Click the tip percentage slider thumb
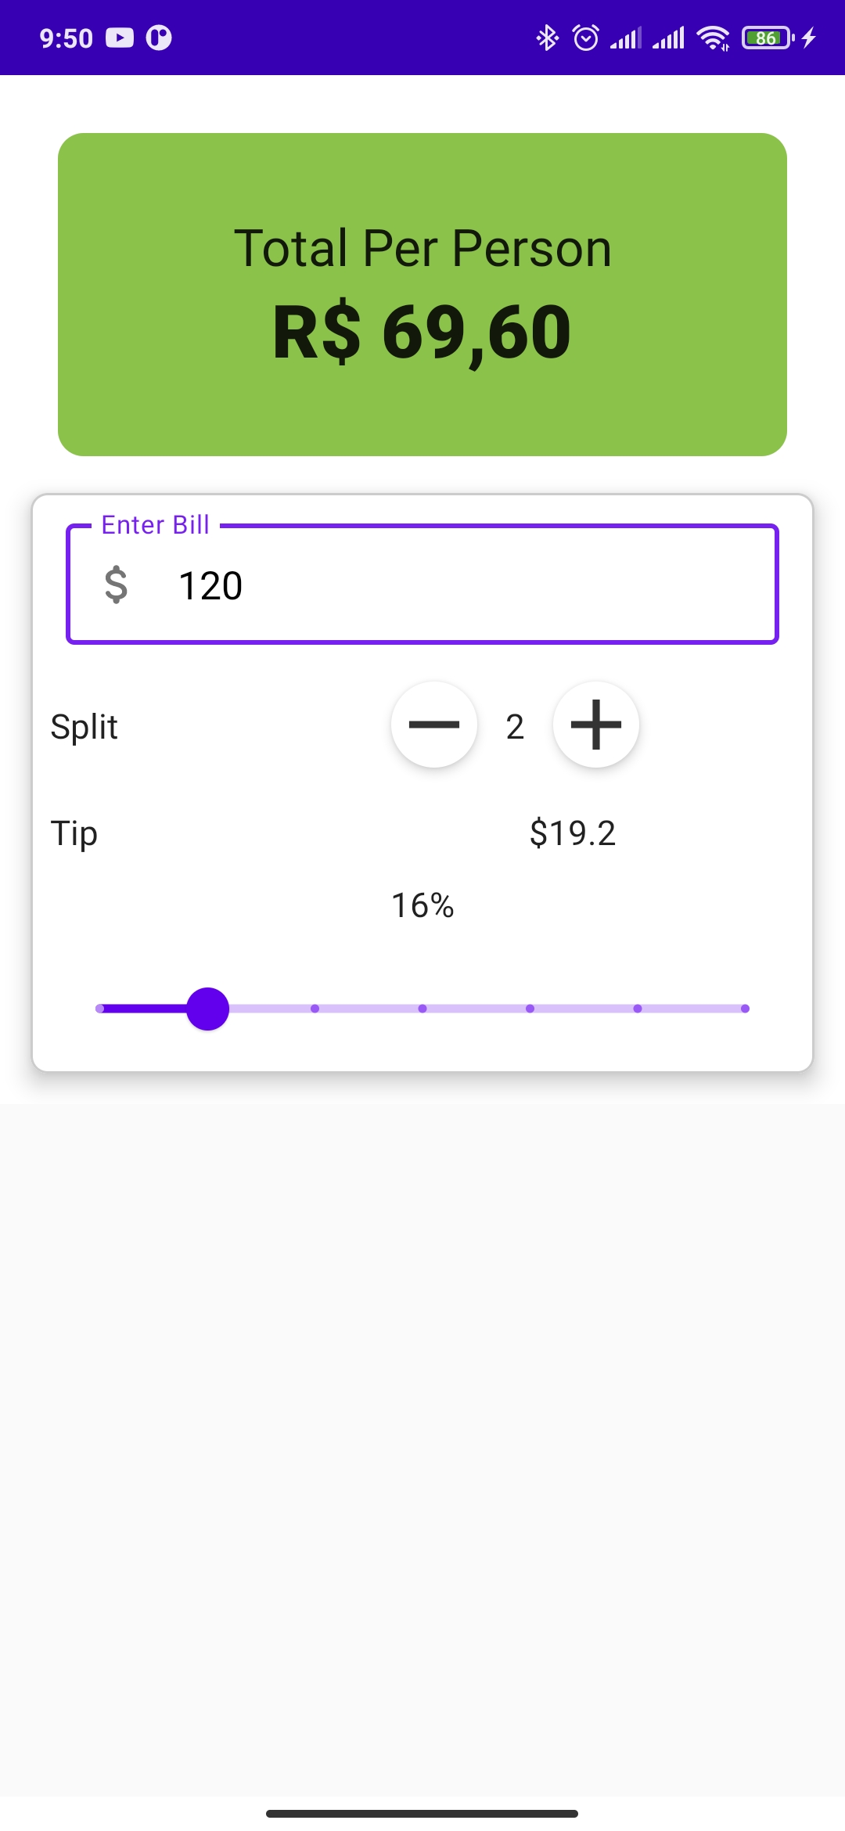 pos(207,1009)
